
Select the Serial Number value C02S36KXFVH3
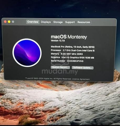pos(75,61)
